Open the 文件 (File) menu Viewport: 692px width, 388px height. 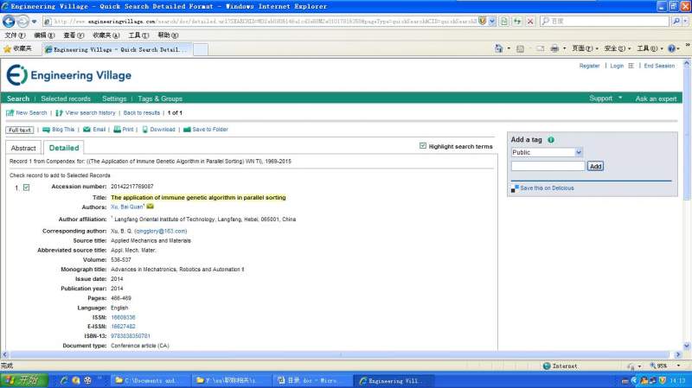coord(15,35)
